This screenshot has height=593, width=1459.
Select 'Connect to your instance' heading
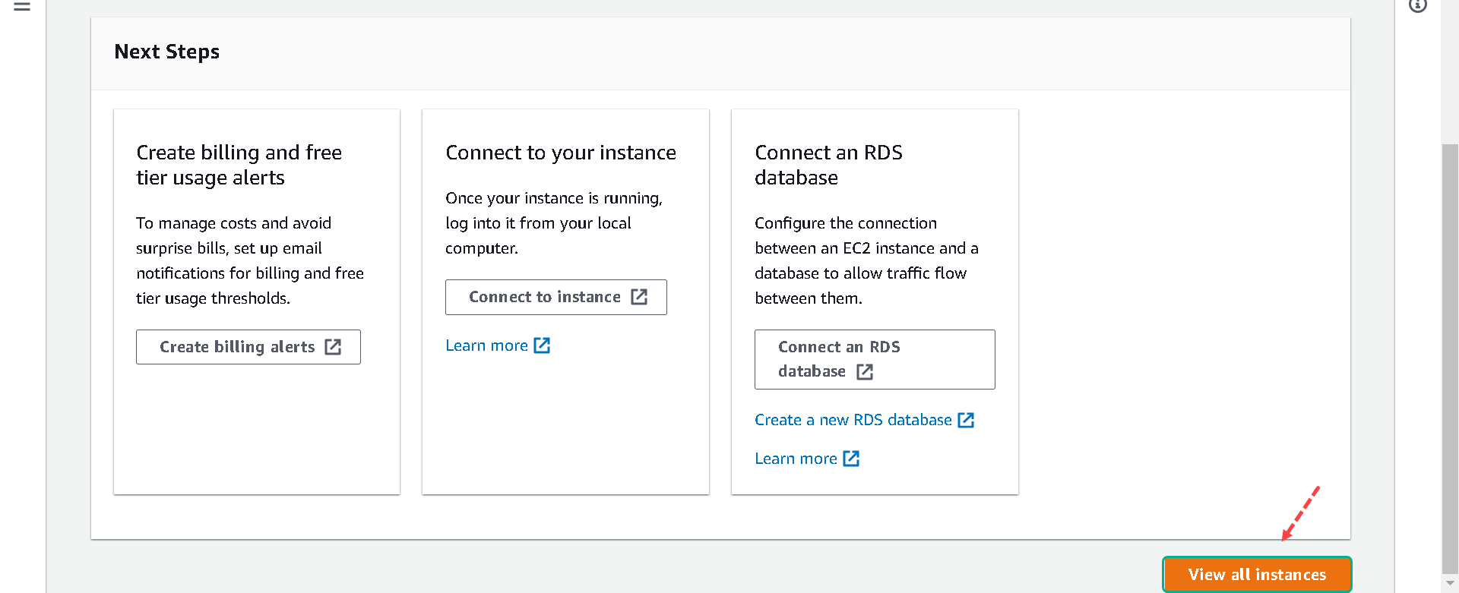(x=561, y=153)
